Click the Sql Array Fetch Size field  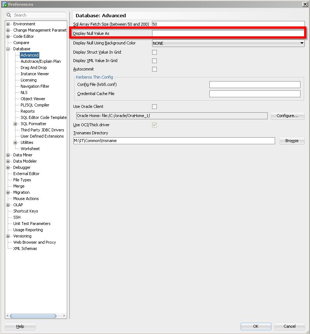point(228,24)
